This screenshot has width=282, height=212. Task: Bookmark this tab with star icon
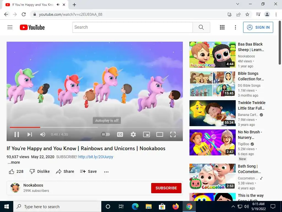[x=247, y=14]
